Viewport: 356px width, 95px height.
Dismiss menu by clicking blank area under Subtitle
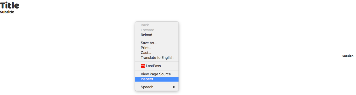click(52, 52)
